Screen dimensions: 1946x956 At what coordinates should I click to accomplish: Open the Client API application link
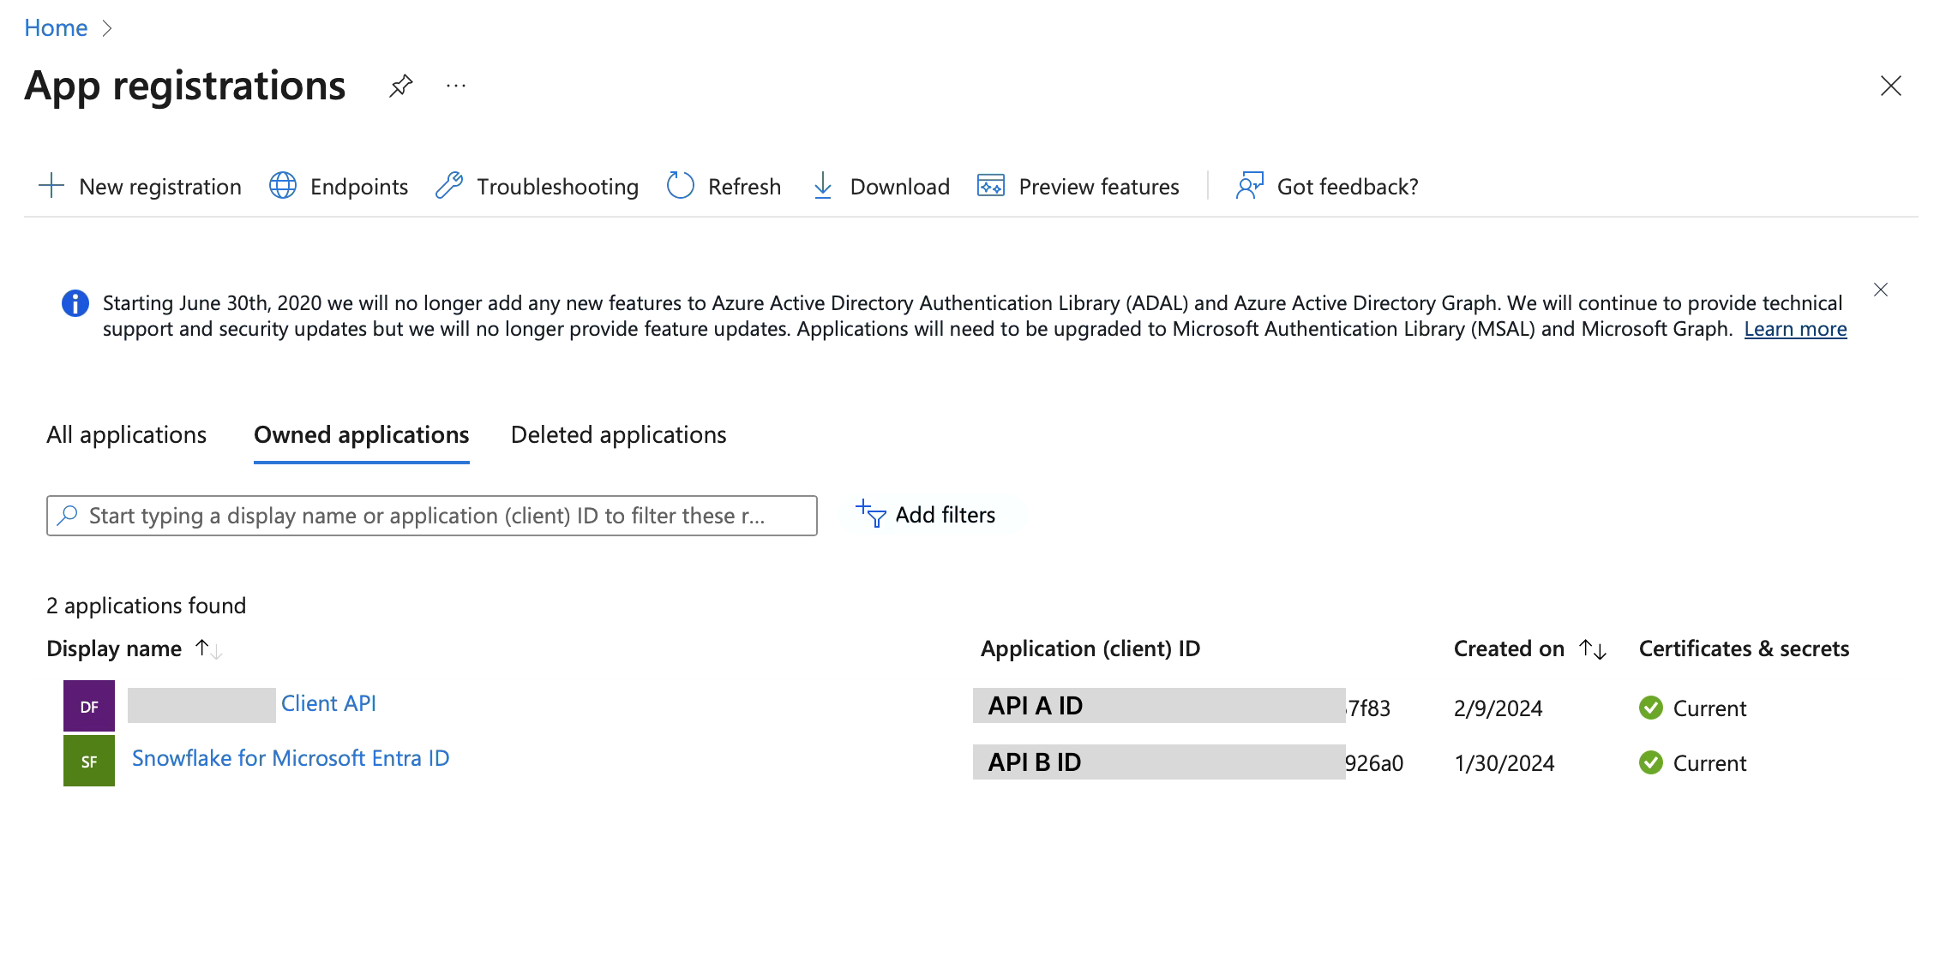pos(328,703)
